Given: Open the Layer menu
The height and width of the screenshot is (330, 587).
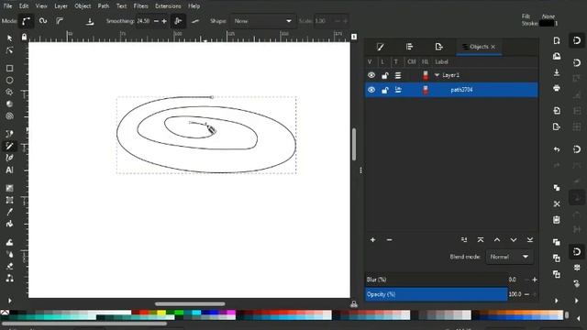Looking at the screenshot, I should coord(61,6).
